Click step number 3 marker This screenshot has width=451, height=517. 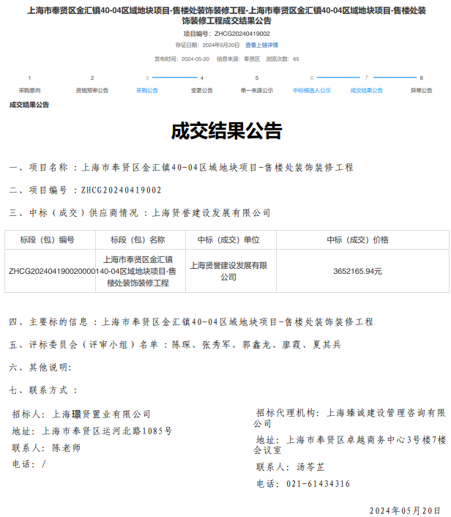pyautogui.click(x=147, y=78)
